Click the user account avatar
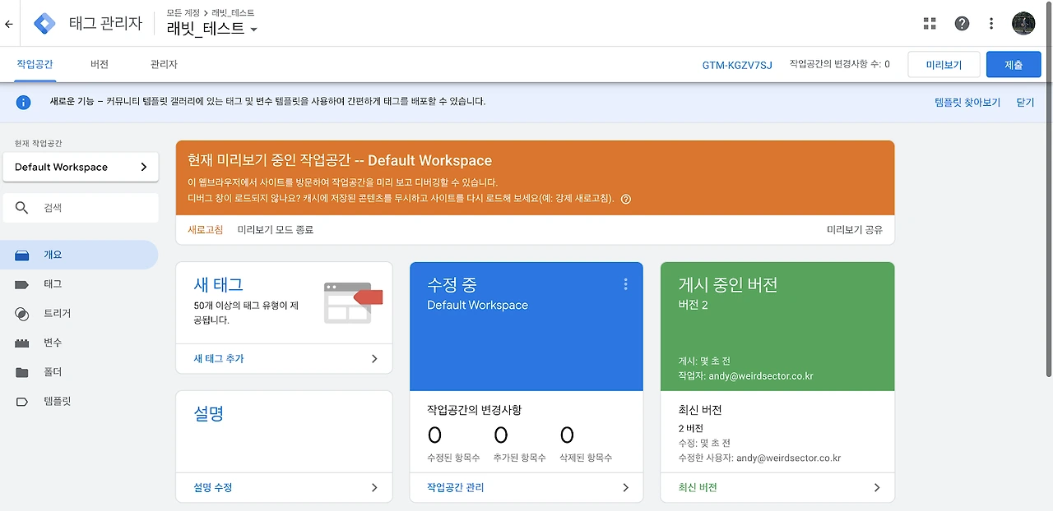The width and height of the screenshot is (1053, 511). pos(1023,24)
